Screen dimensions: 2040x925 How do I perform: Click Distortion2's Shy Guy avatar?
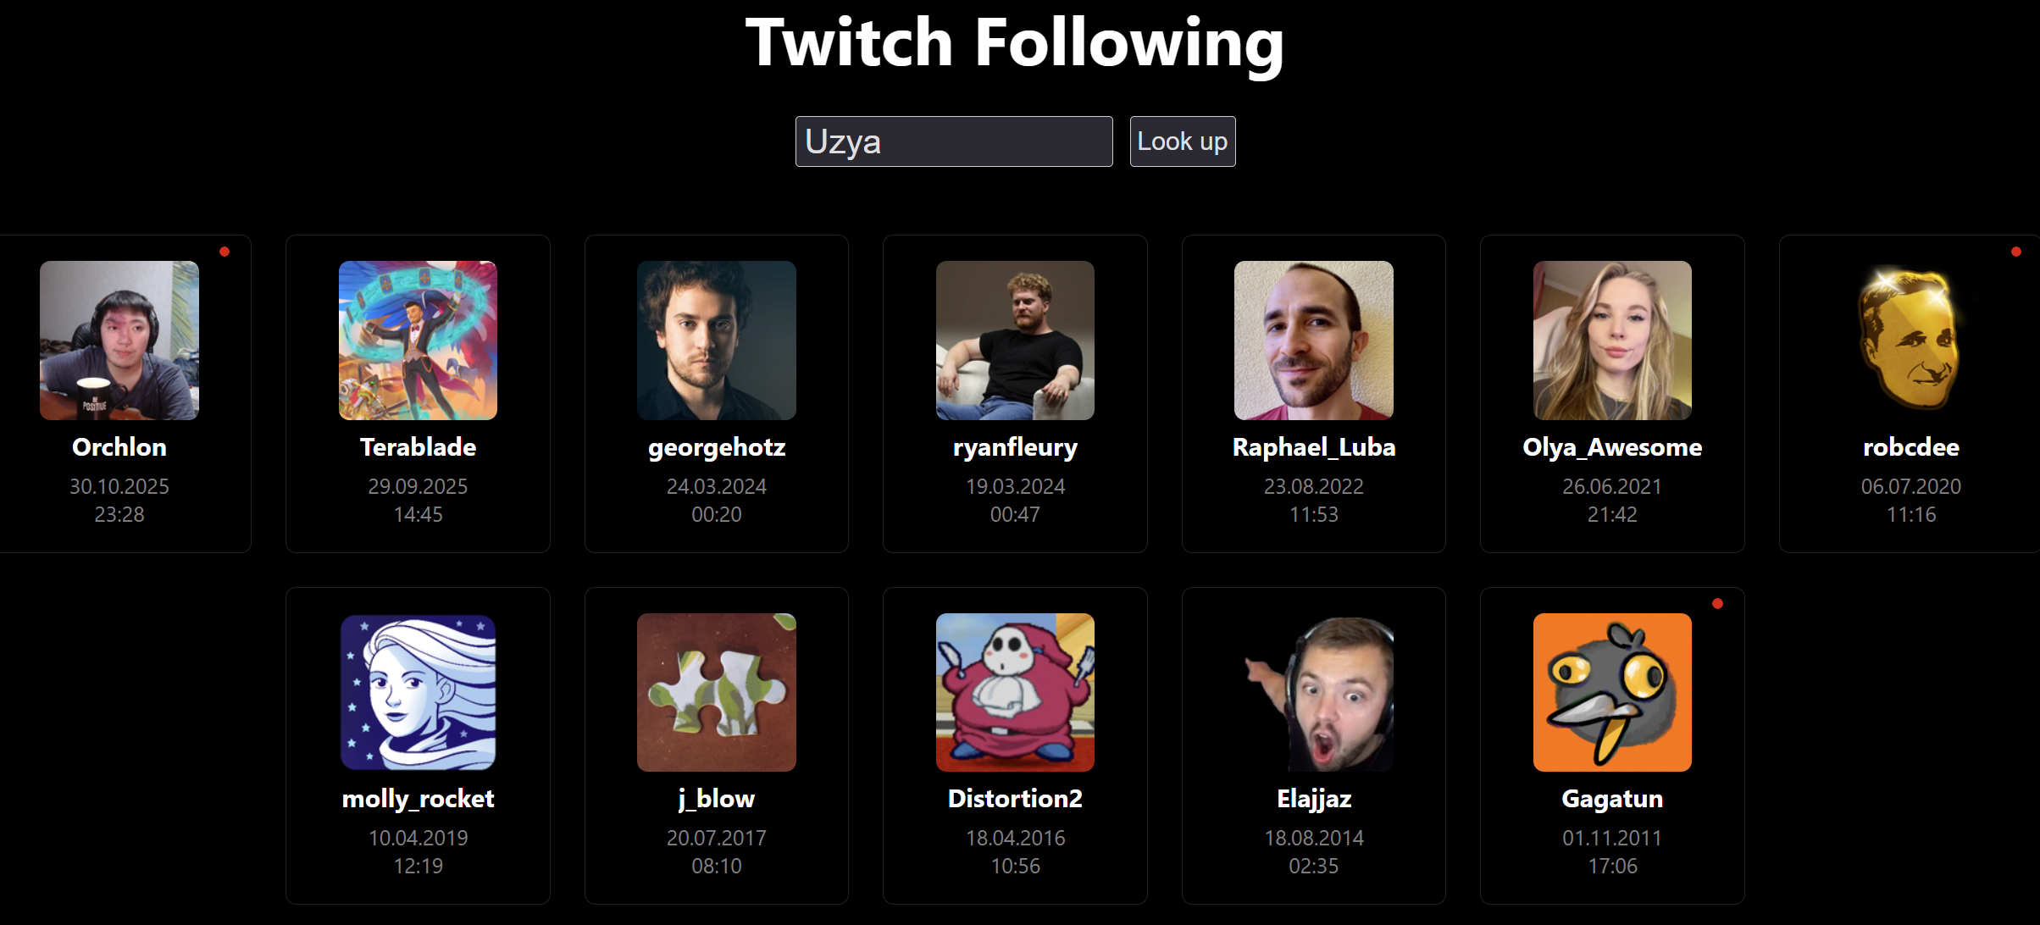[1015, 692]
